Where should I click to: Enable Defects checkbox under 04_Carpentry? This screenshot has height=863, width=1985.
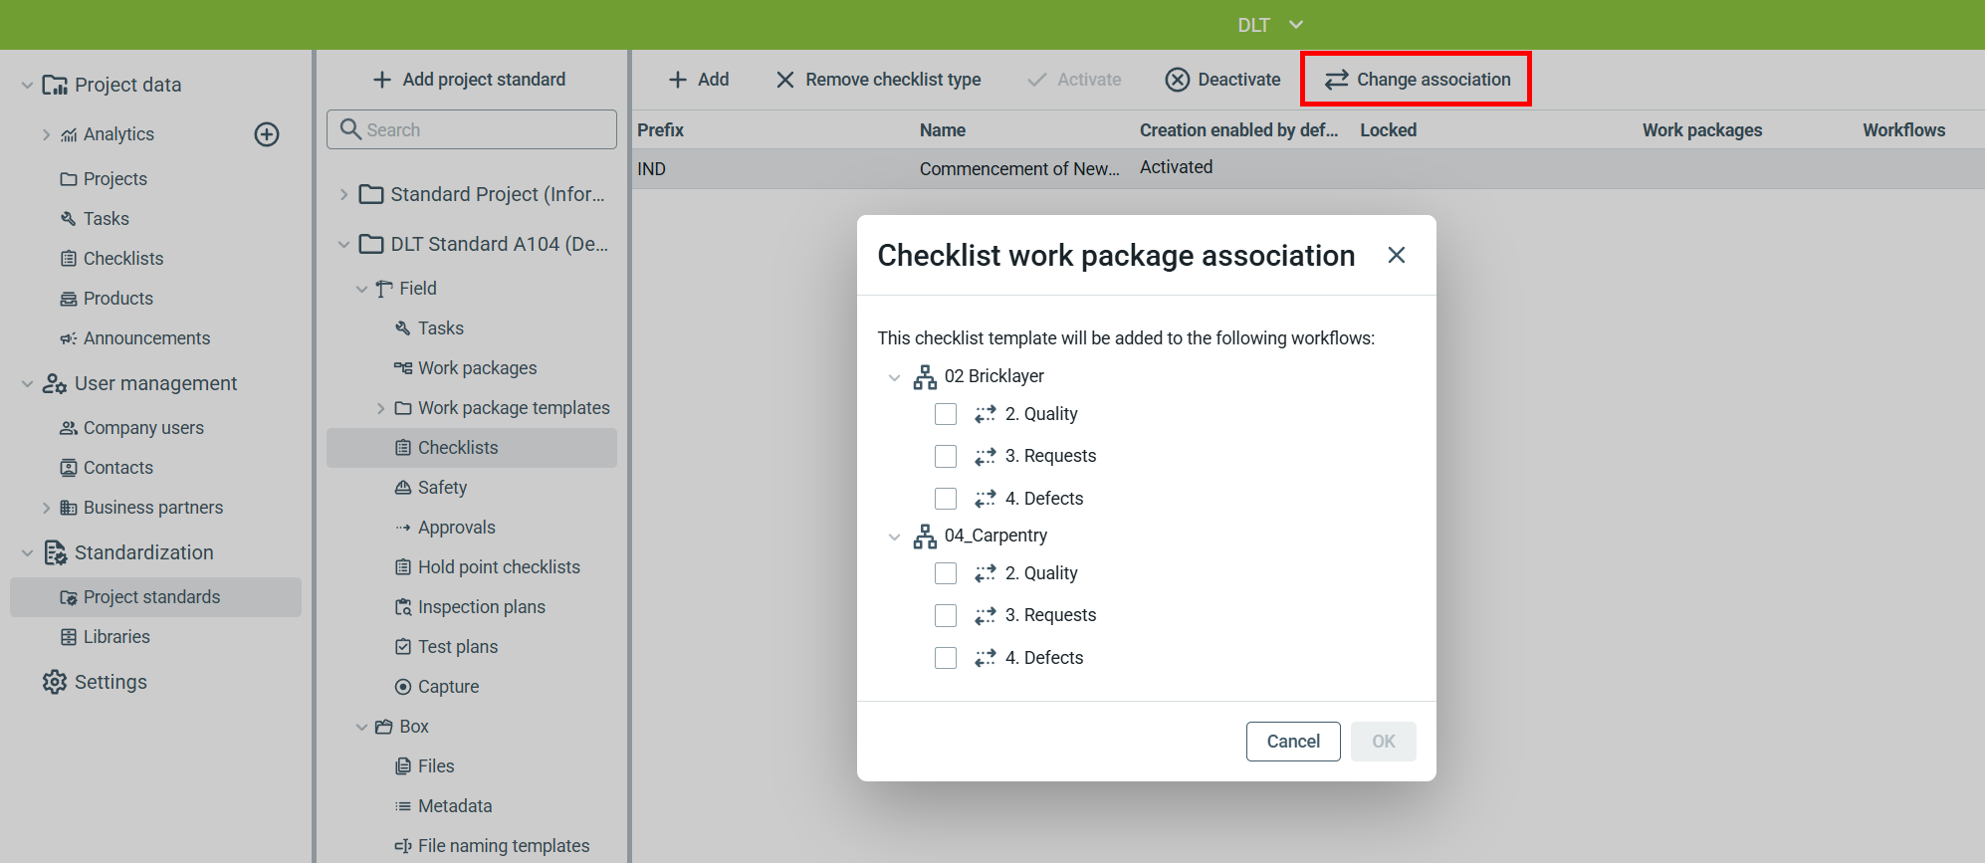pyautogui.click(x=946, y=658)
